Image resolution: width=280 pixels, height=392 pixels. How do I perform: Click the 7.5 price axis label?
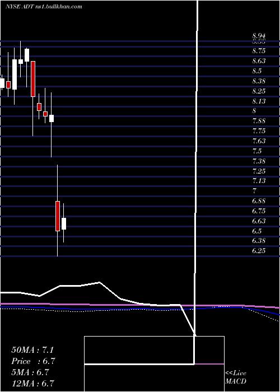(256, 151)
